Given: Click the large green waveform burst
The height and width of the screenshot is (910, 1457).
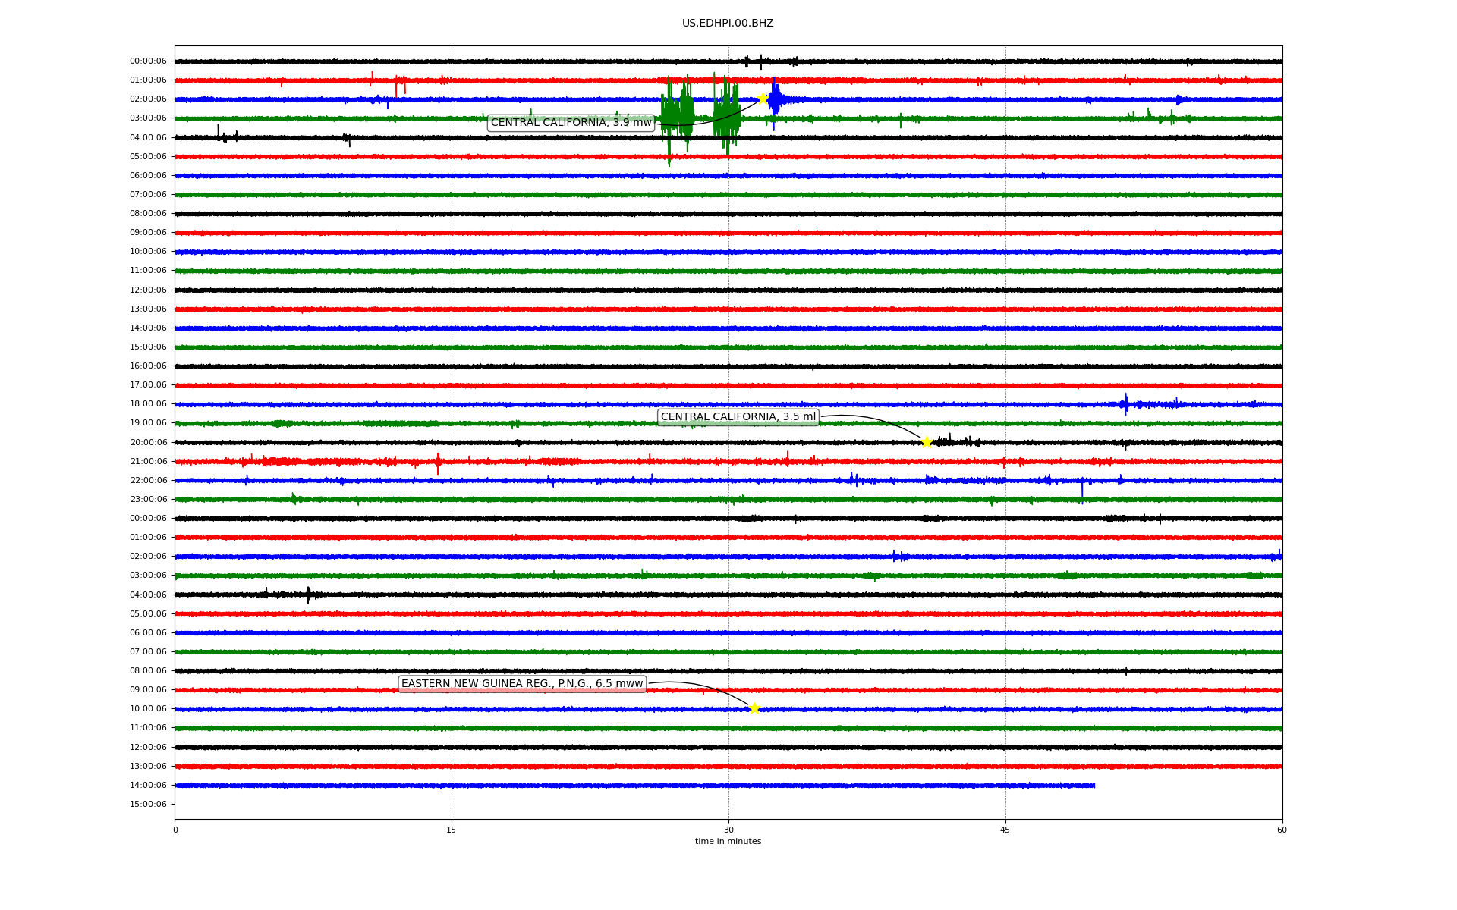Looking at the screenshot, I should [677, 114].
